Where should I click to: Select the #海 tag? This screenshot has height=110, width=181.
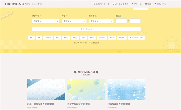pos(39,38)
